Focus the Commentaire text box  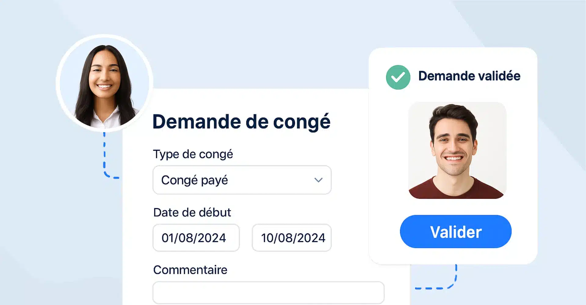[x=268, y=292]
